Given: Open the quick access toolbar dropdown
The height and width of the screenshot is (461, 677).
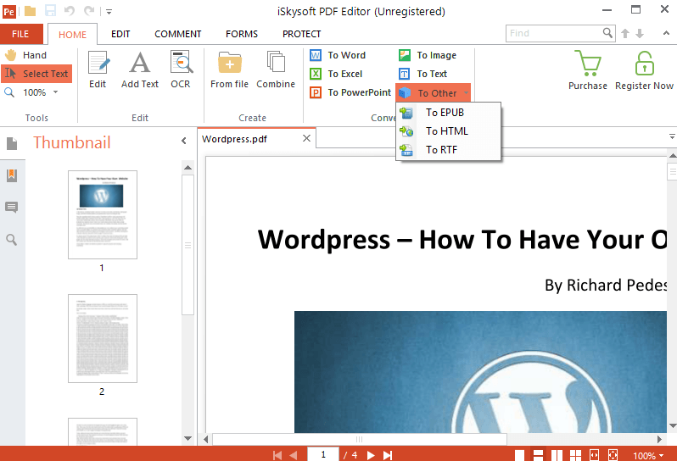Looking at the screenshot, I should pos(109,12).
